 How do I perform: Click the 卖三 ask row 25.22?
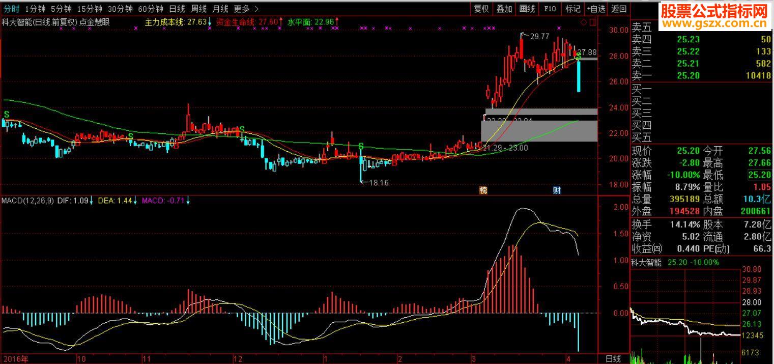pos(702,51)
